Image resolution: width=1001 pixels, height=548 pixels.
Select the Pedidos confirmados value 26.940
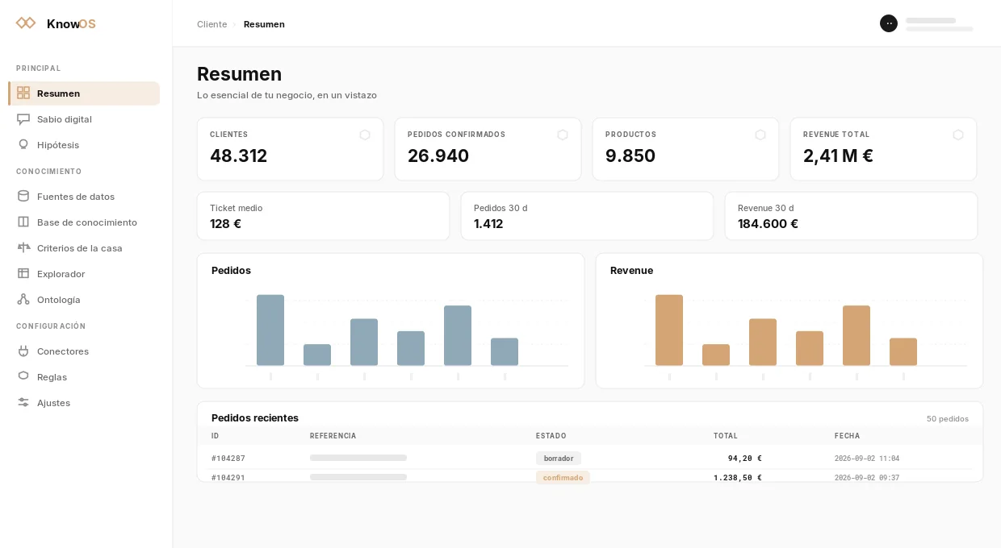click(x=438, y=156)
